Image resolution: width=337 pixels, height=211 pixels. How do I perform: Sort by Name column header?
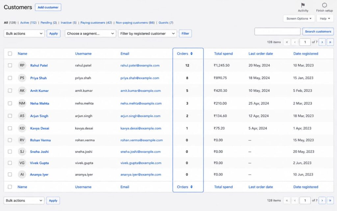[x=22, y=54]
